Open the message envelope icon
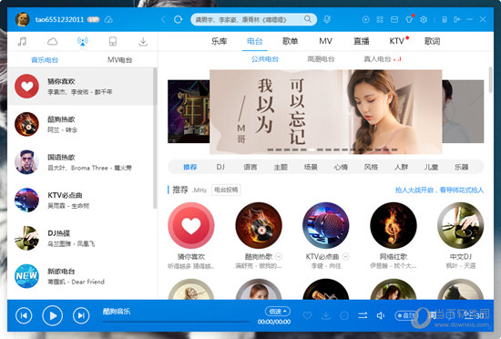 click(x=394, y=19)
